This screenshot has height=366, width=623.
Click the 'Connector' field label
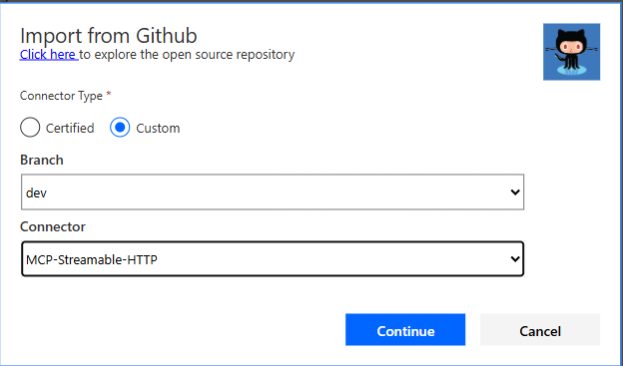click(x=53, y=226)
